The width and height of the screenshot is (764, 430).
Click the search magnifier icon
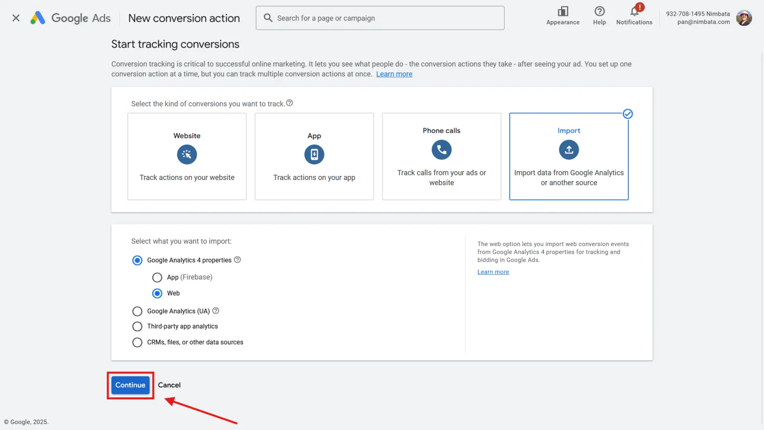268,18
